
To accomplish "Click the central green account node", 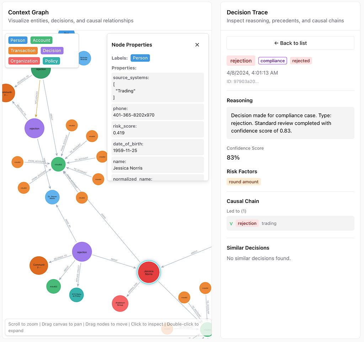I will point(58,164).
